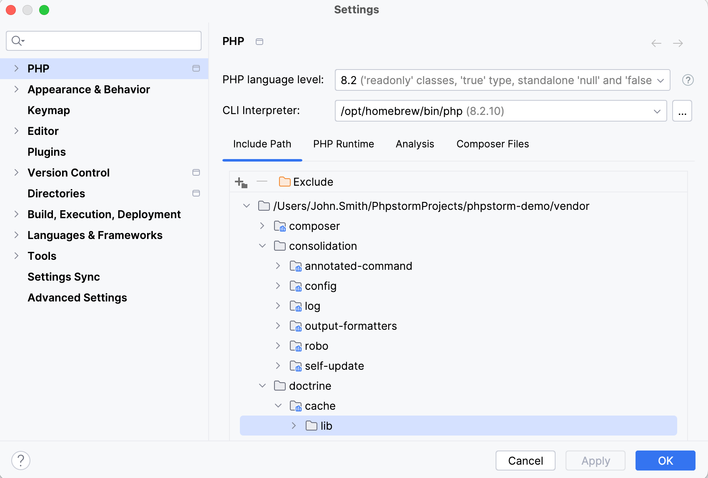Click the add include path plus icon
The width and height of the screenshot is (708, 478).
pyautogui.click(x=241, y=182)
